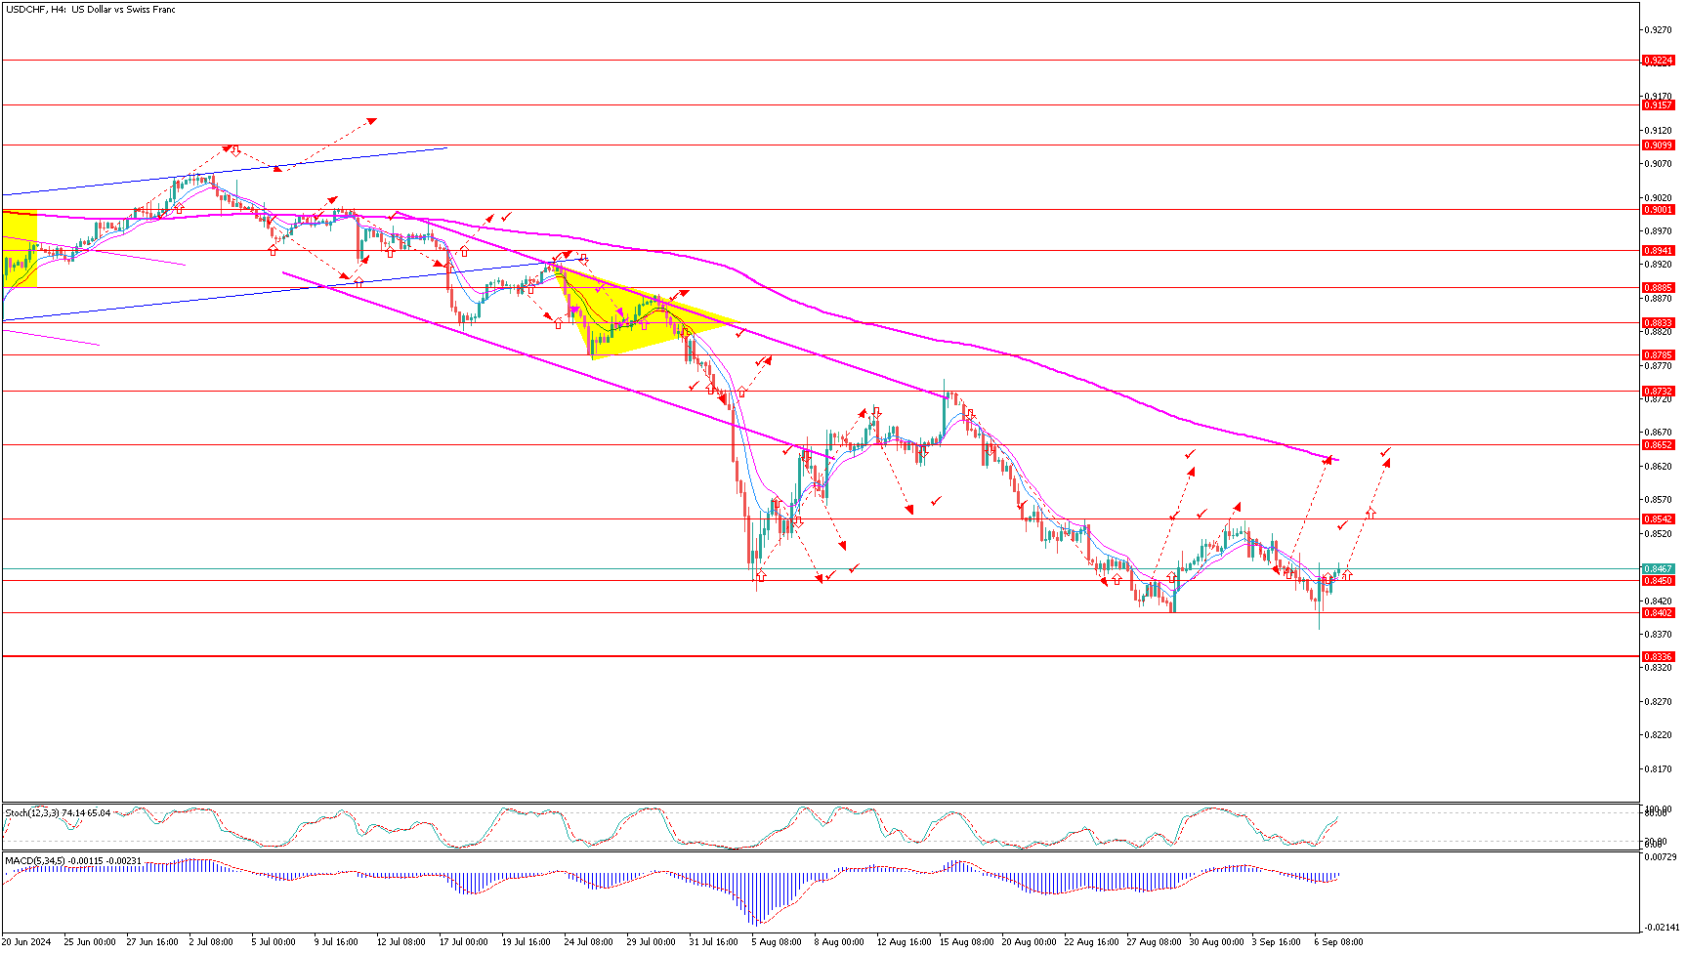Click the 0.8970 price axis tick
1686x953 pixels.
[1658, 231]
